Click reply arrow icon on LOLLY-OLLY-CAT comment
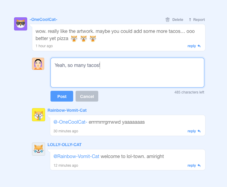 [199, 165]
